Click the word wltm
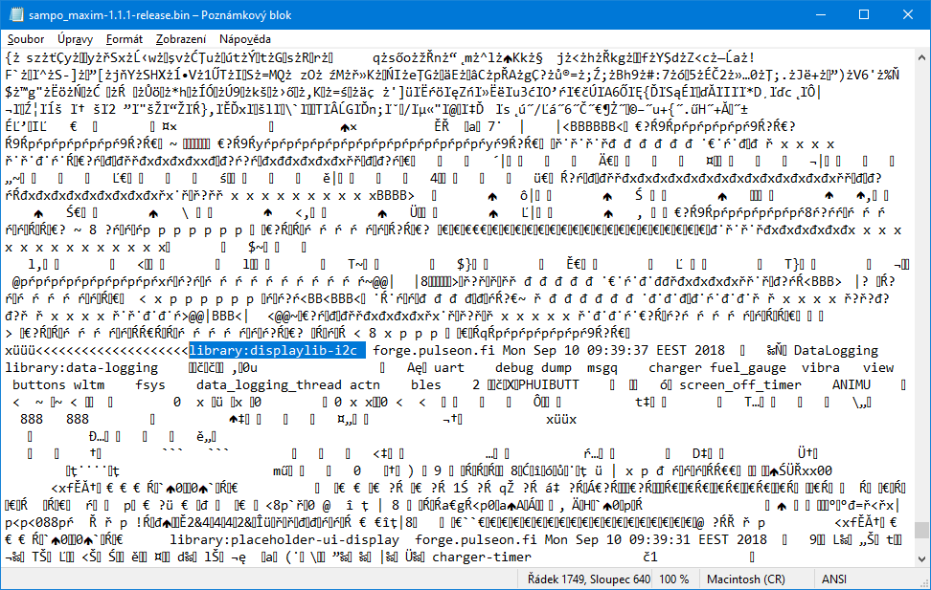Viewport: 931px width, 590px height. [x=89, y=384]
